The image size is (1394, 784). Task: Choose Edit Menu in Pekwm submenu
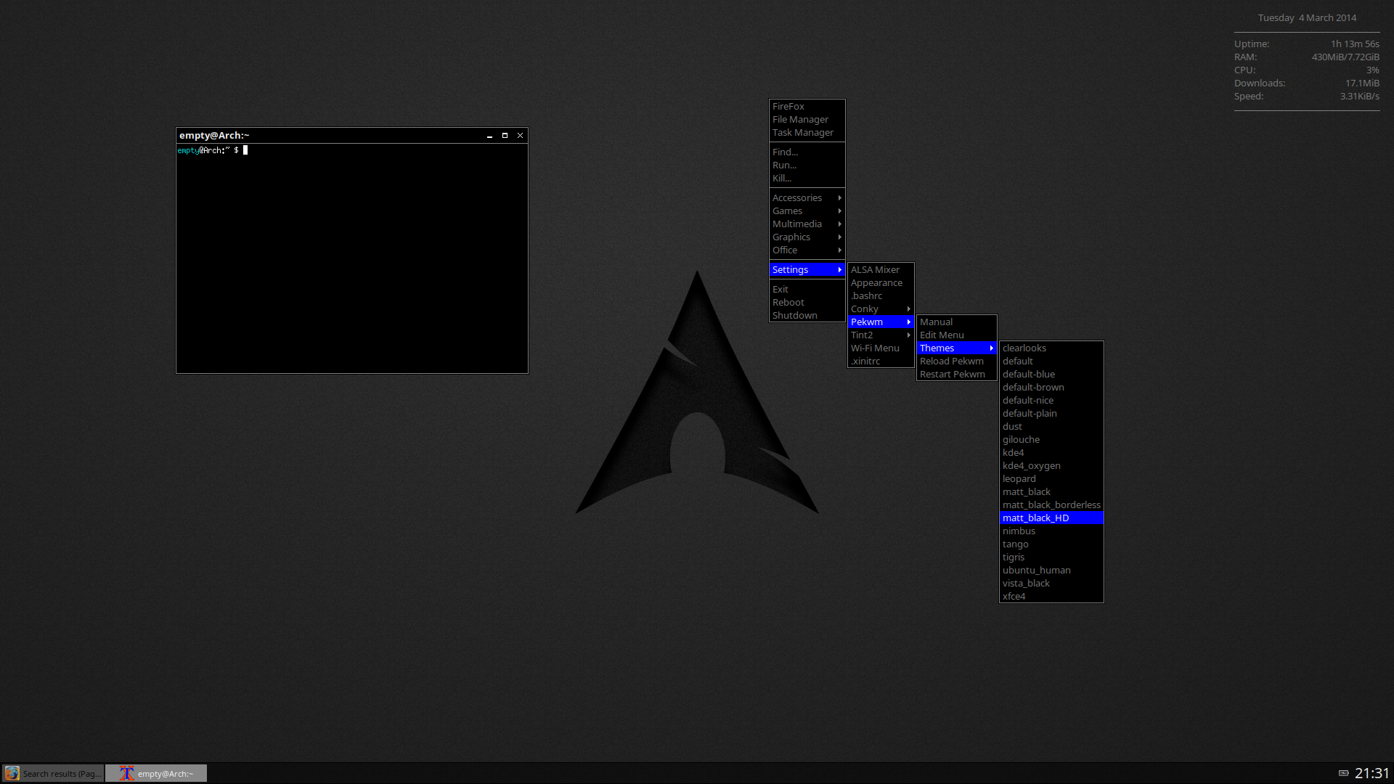(x=956, y=335)
